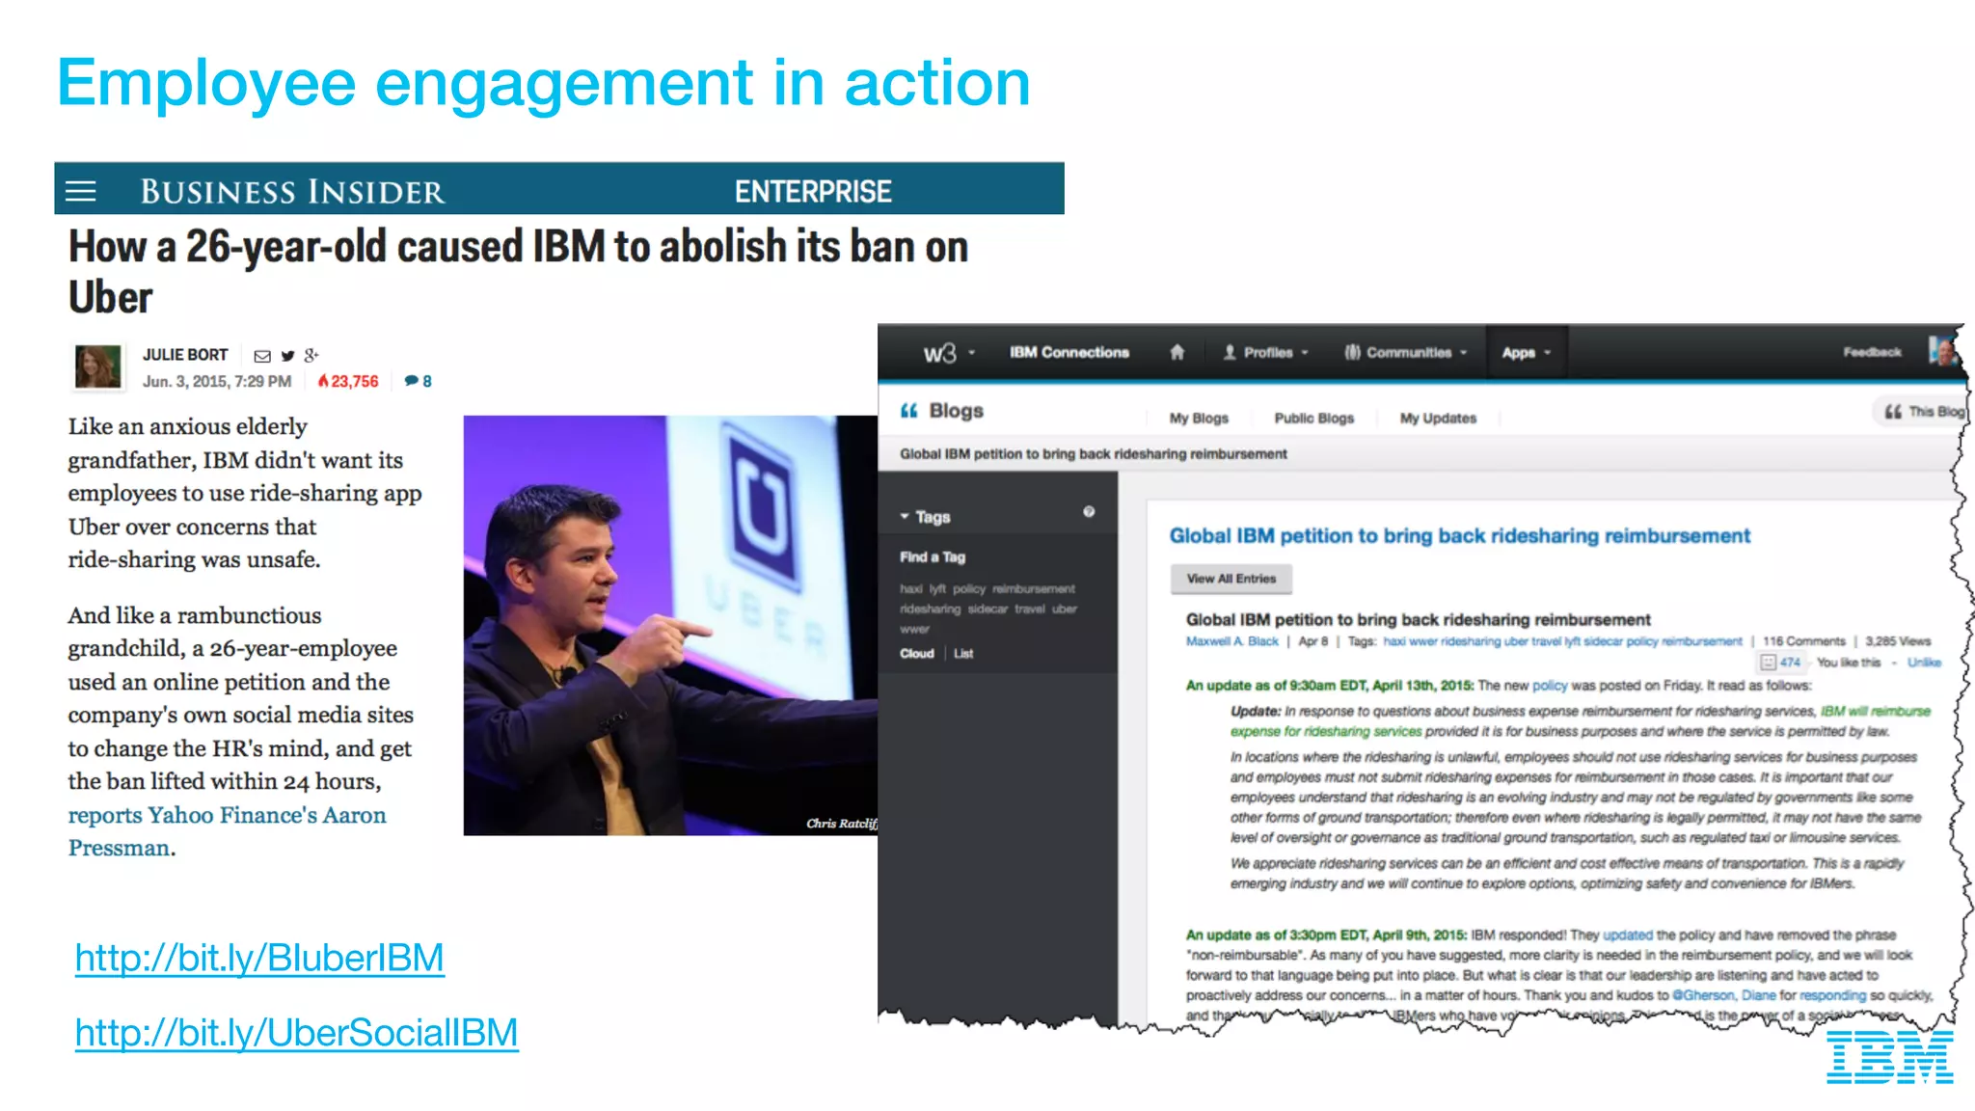
Task: Open the Yahoo Finance's Aaron Pressman link
Action: click(x=227, y=831)
